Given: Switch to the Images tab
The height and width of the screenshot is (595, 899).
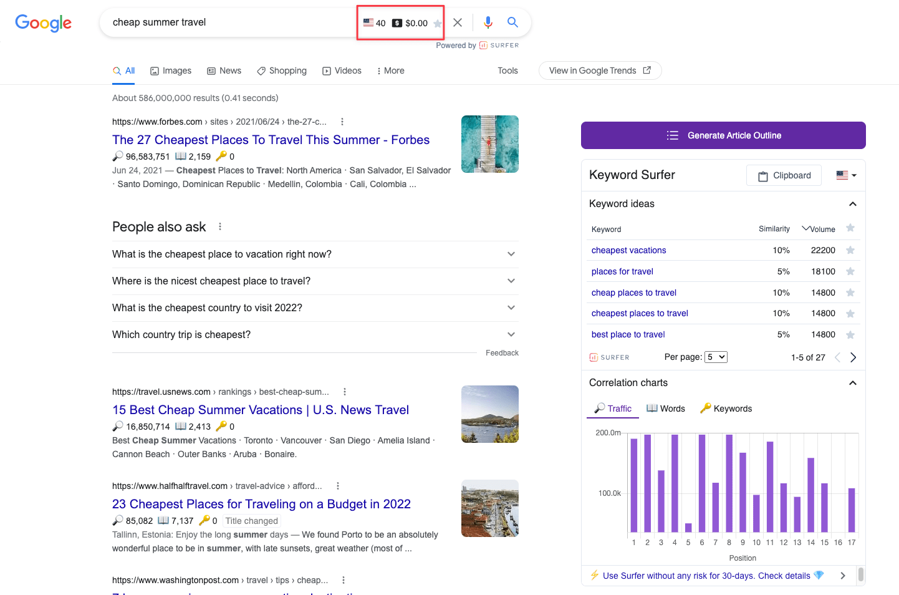Looking at the screenshot, I should pos(171,70).
